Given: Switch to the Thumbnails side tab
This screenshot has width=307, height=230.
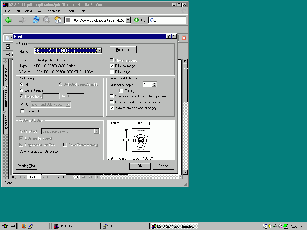Looking at the screenshot, I should (x=6, y=99).
